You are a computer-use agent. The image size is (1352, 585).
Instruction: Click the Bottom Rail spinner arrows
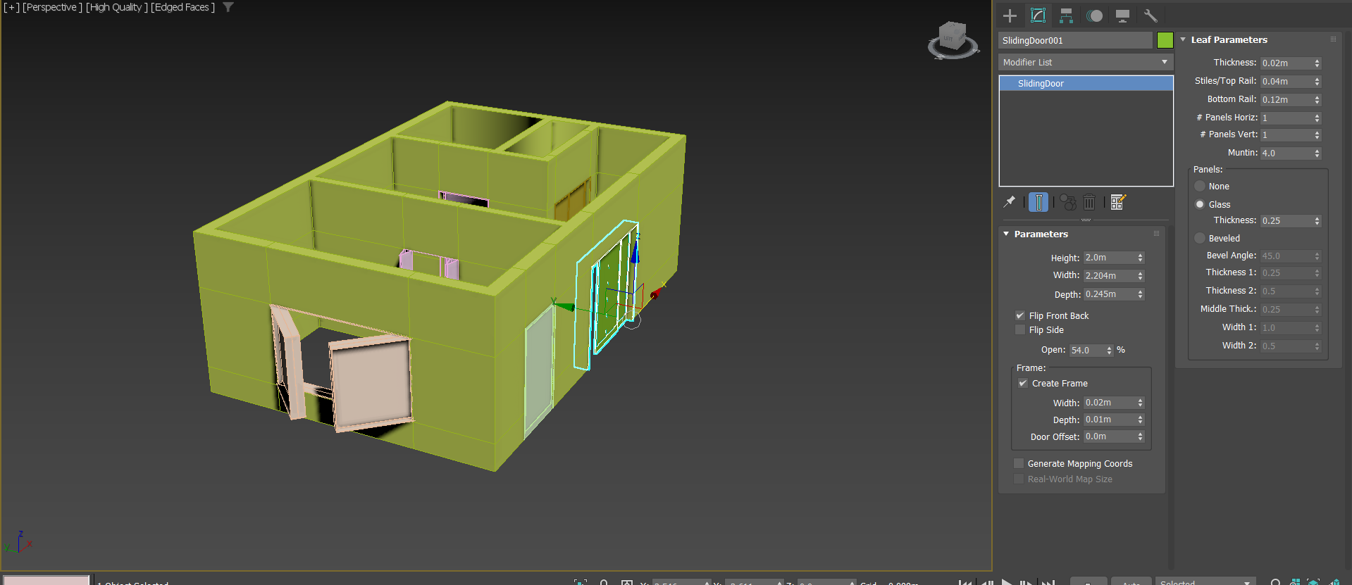click(x=1317, y=99)
